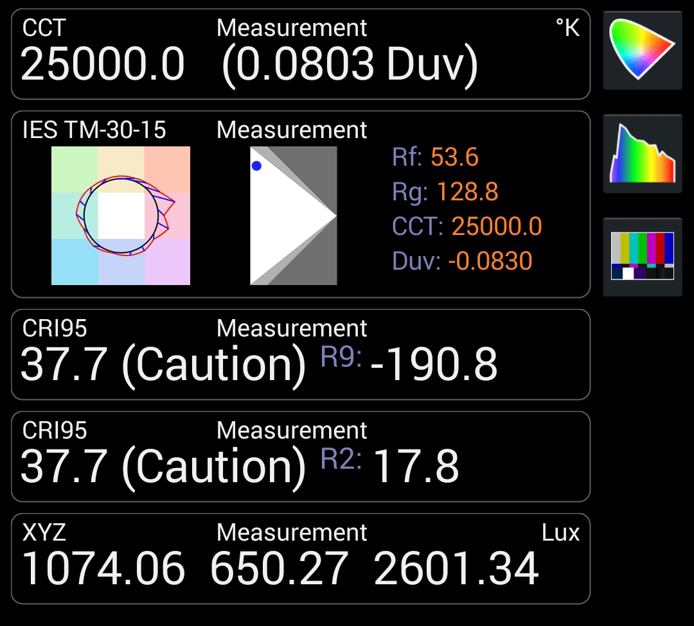Open the color bars test pattern view
Viewport: 694px width, 626px height.
click(642, 256)
